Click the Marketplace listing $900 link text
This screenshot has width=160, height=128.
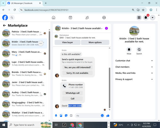pos(77,38)
